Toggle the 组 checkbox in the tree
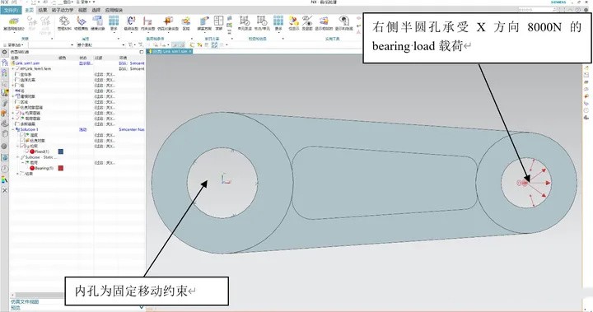This screenshot has width=593, height=312. click(17, 86)
